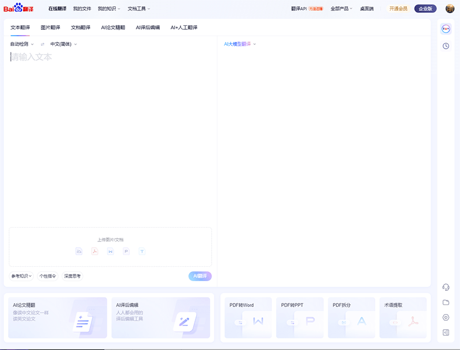460x350 pixels.
Task: Open the folder icon in right sidebar
Action: (446, 302)
